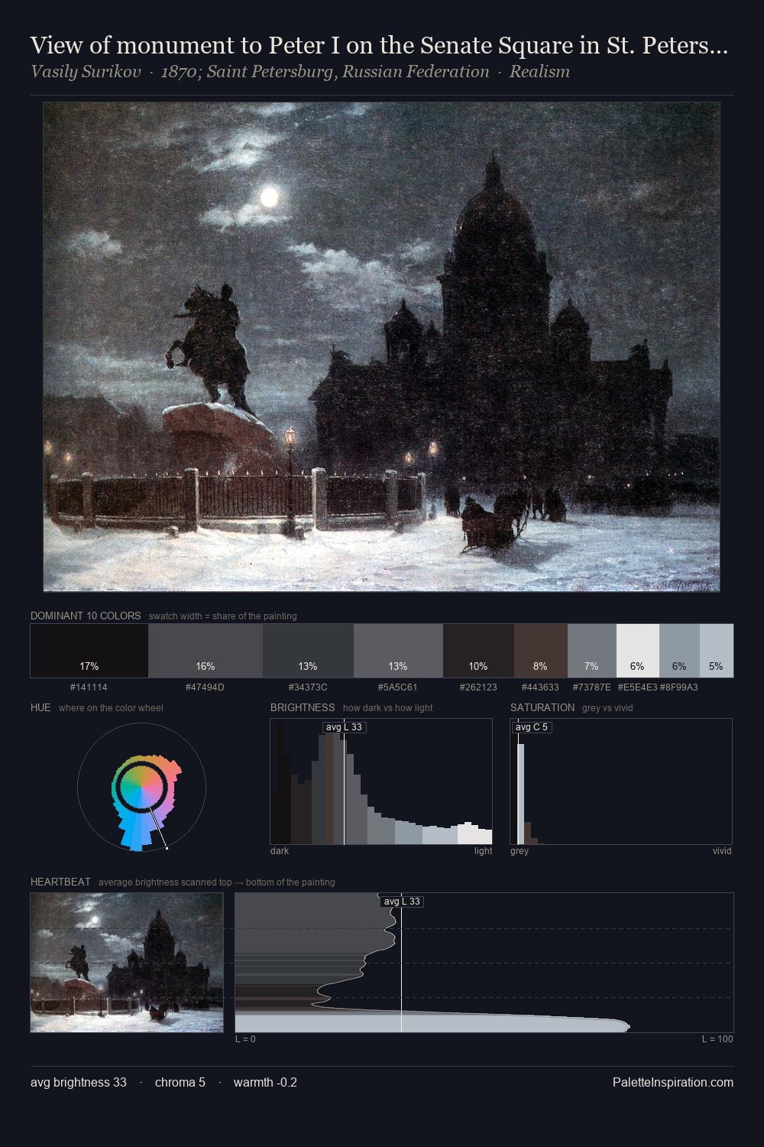Select the #73787E 7% color swatch

coord(592,651)
